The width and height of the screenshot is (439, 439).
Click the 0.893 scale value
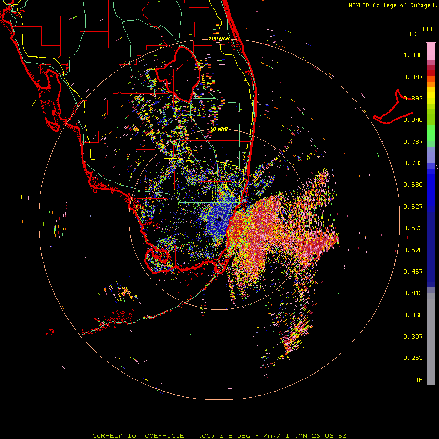coord(413,98)
